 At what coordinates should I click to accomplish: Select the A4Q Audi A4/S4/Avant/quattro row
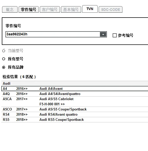(75, 94)
